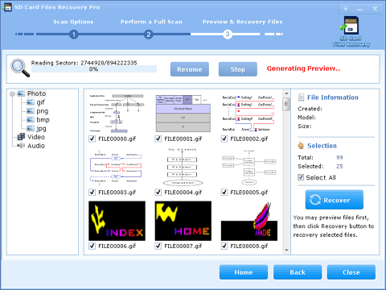The width and height of the screenshot is (386, 290).
Task: Open FILE00001.gif purple layers thumbnail
Action: coord(183,113)
